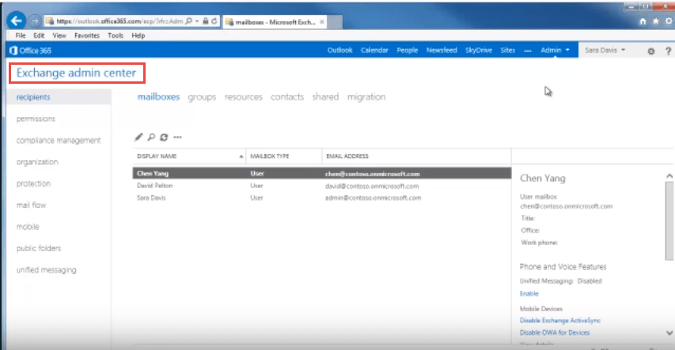Switch to the resources tab
Screen dimensions: 675x350
(243, 97)
